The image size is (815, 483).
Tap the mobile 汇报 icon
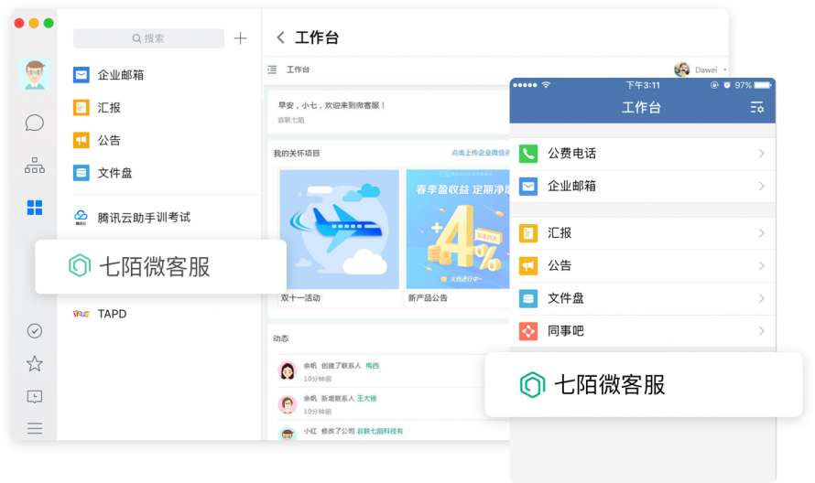(x=528, y=233)
